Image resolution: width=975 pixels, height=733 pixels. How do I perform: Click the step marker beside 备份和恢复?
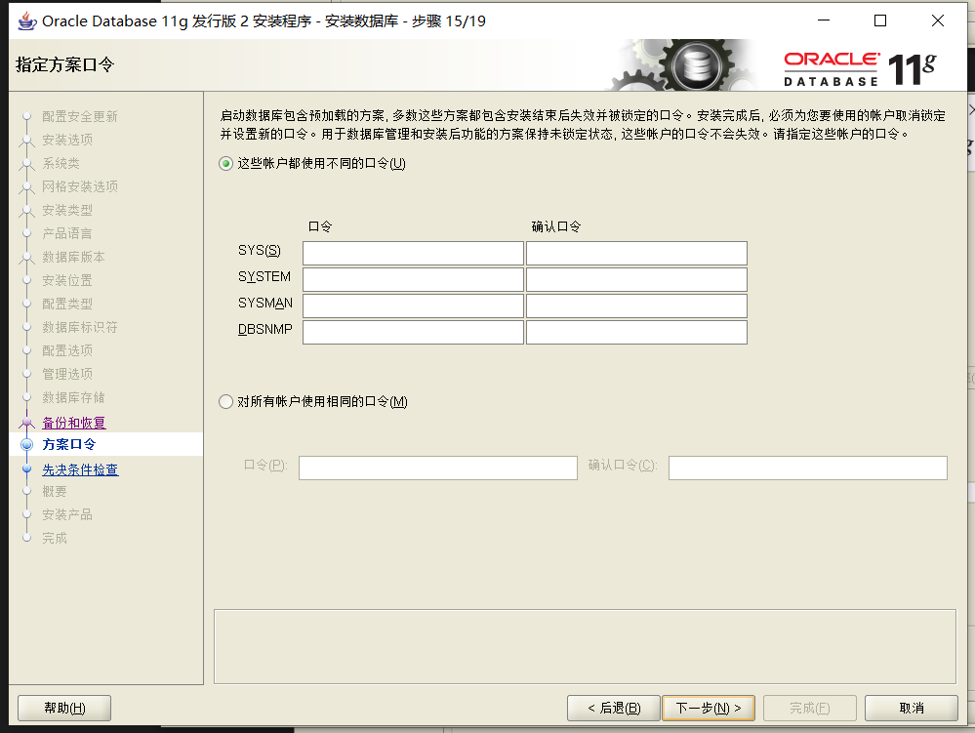coord(26,423)
